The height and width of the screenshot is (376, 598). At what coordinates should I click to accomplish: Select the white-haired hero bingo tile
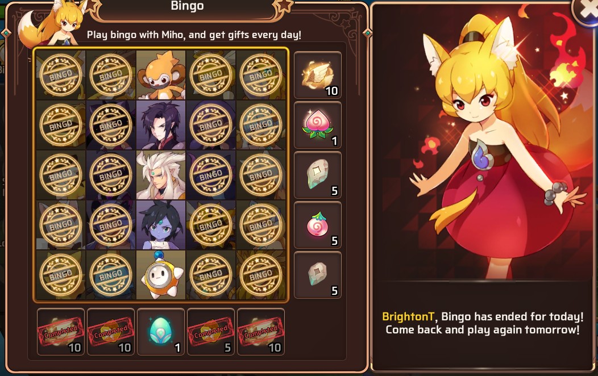click(161, 175)
